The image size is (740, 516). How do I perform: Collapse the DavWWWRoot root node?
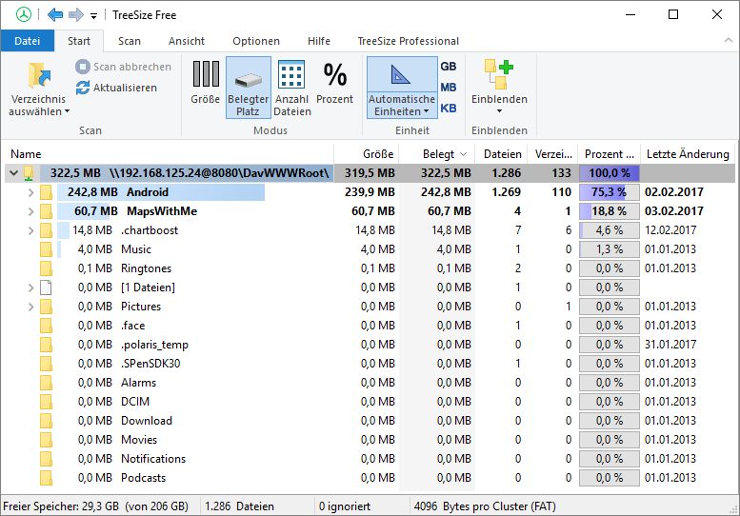(x=14, y=173)
